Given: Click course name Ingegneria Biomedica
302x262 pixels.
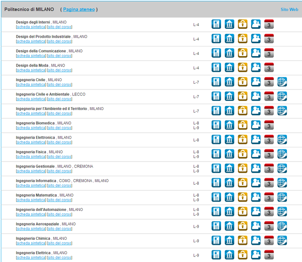Looking at the screenshot, I should click(35, 123).
